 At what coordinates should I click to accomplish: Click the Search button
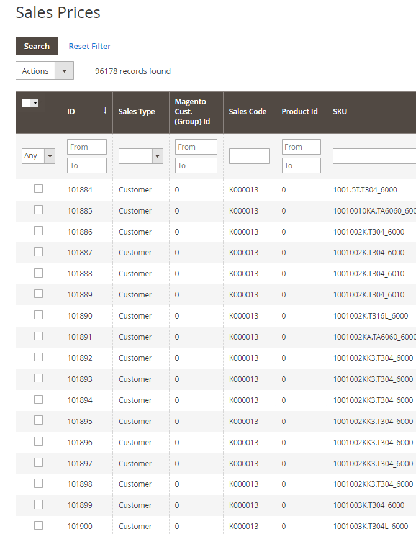(37, 46)
